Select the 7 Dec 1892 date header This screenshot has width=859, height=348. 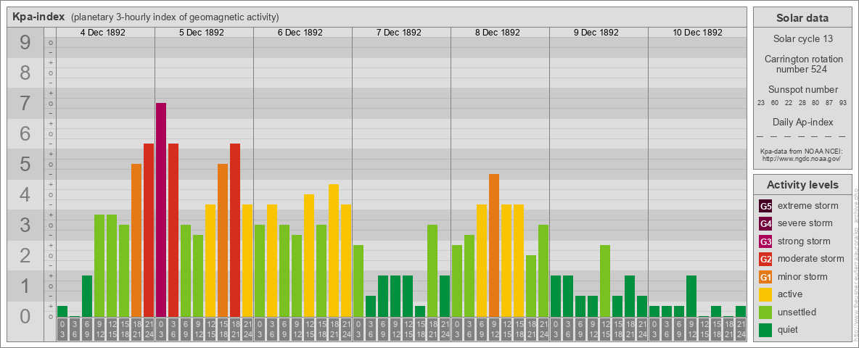(399, 33)
